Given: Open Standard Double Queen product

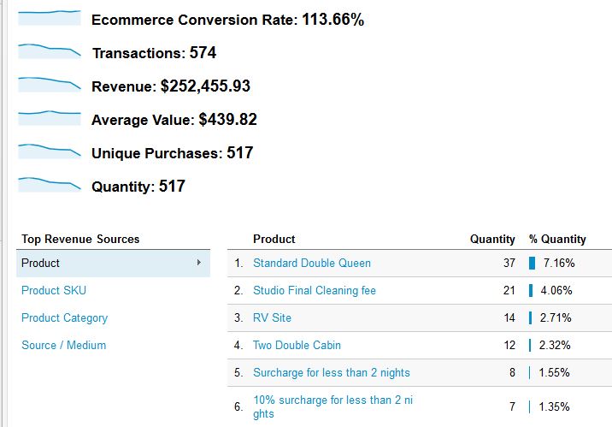Looking at the screenshot, I should coord(312,263).
